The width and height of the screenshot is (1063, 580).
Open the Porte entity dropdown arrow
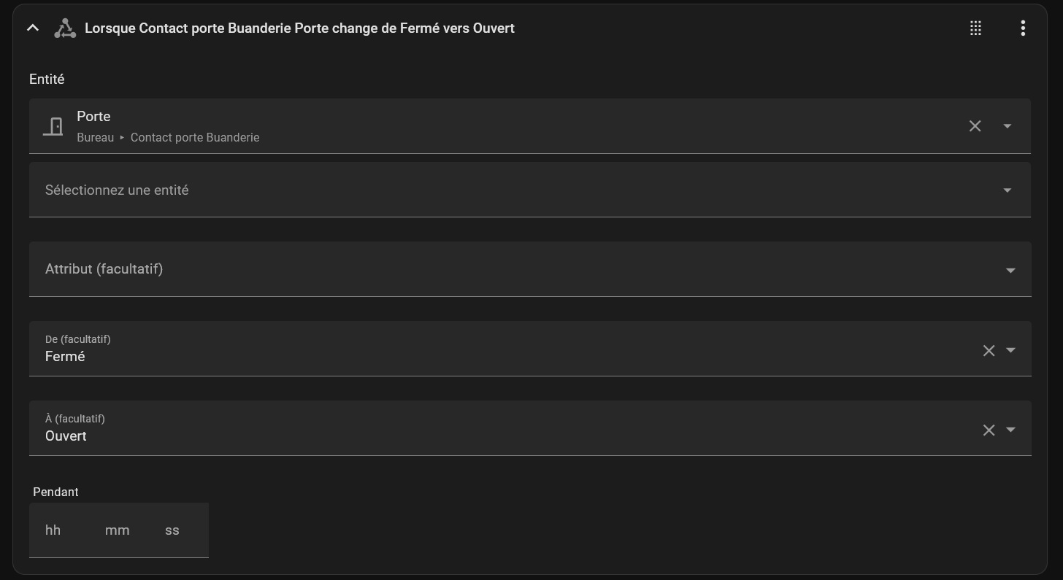coord(1008,126)
